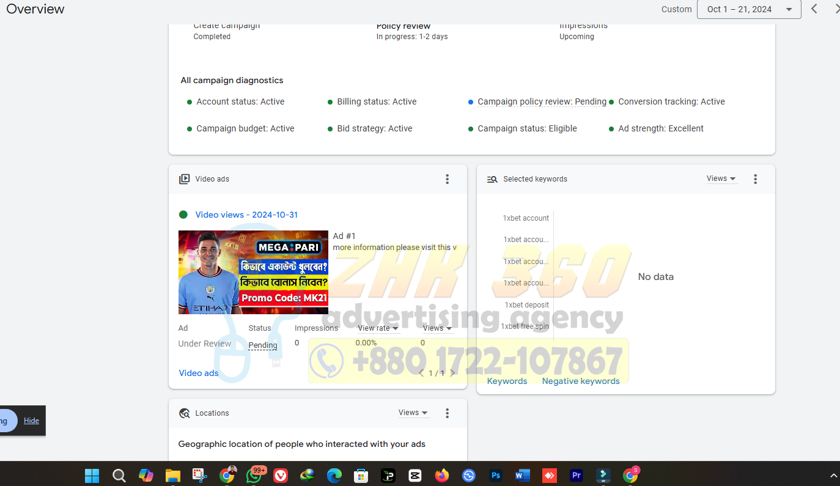This screenshot has width=840, height=486.
Task: Click Conversion tracking: Active diagnostic
Action: (671, 101)
